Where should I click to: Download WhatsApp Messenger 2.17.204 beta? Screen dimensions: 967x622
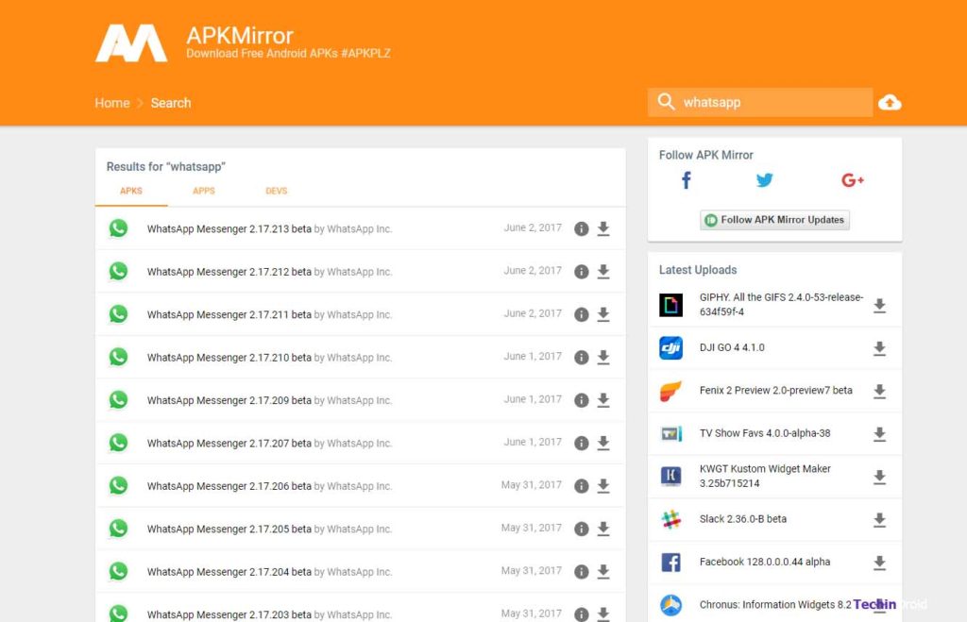(x=603, y=571)
